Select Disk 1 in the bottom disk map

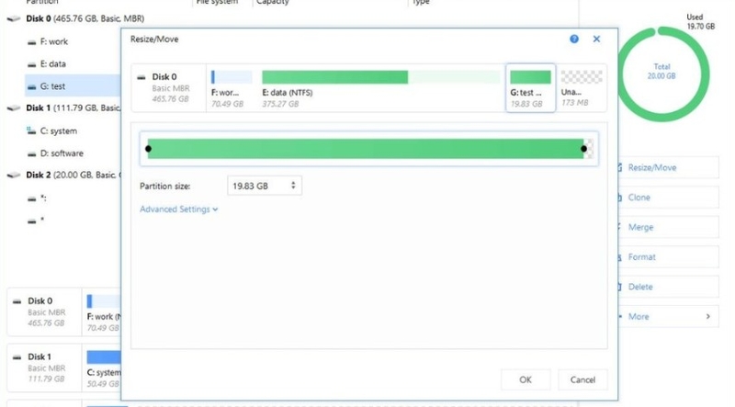pos(44,367)
